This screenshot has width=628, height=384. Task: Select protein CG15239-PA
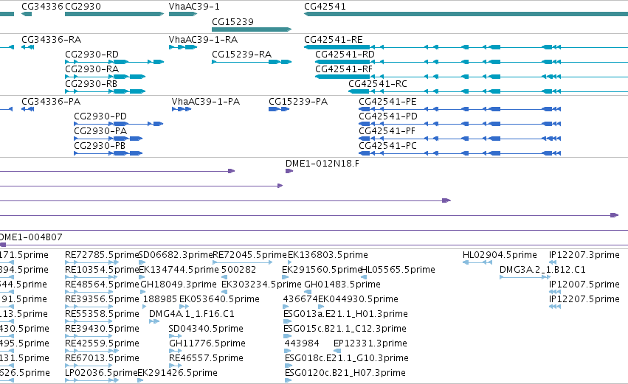pos(298,102)
